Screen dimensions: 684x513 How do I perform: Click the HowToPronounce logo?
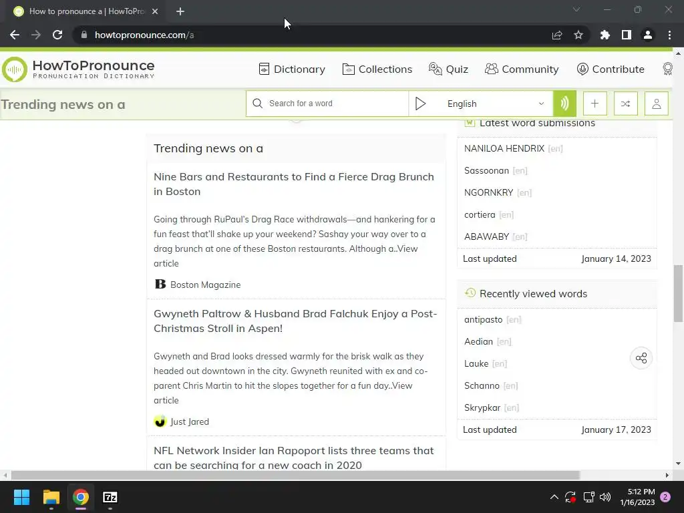click(x=79, y=69)
